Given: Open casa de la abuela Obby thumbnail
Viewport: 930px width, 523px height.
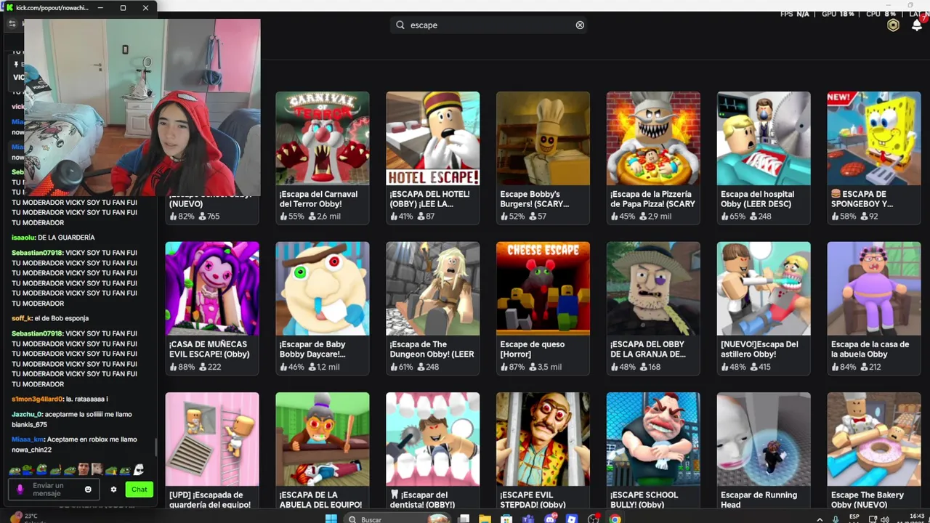Looking at the screenshot, I should coord(874,288).
